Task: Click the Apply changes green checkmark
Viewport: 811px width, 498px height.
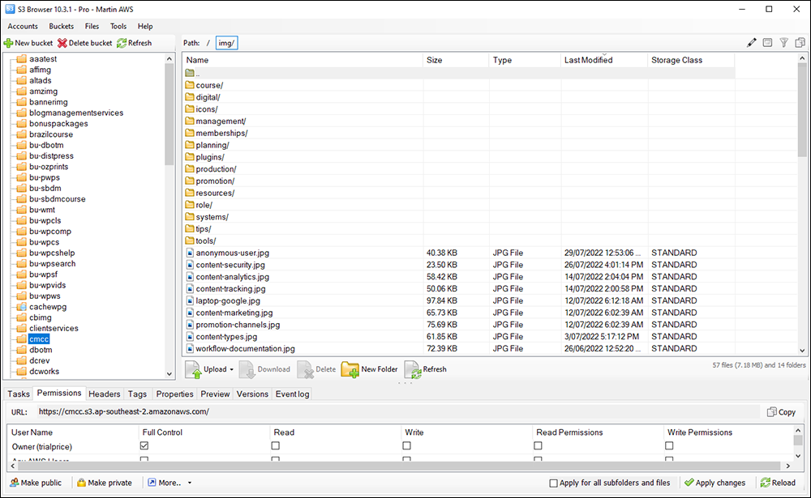Action: [689, 483]
